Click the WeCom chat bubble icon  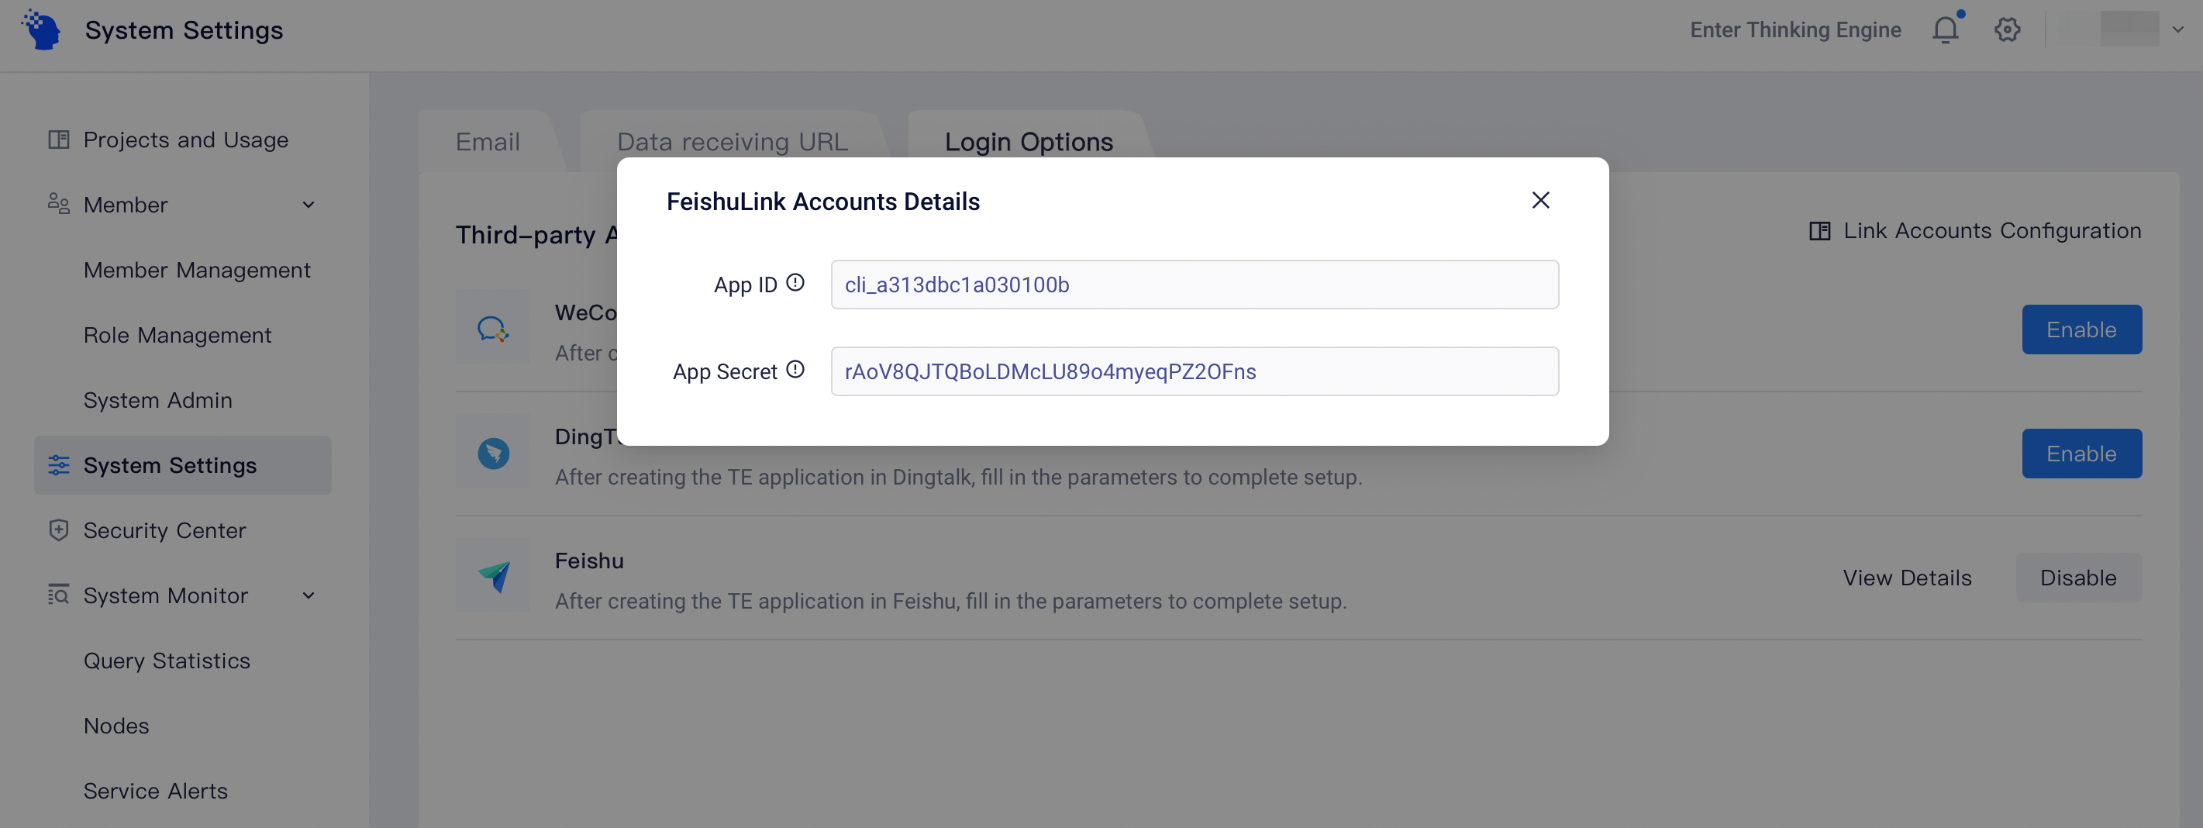coord(494,329)
